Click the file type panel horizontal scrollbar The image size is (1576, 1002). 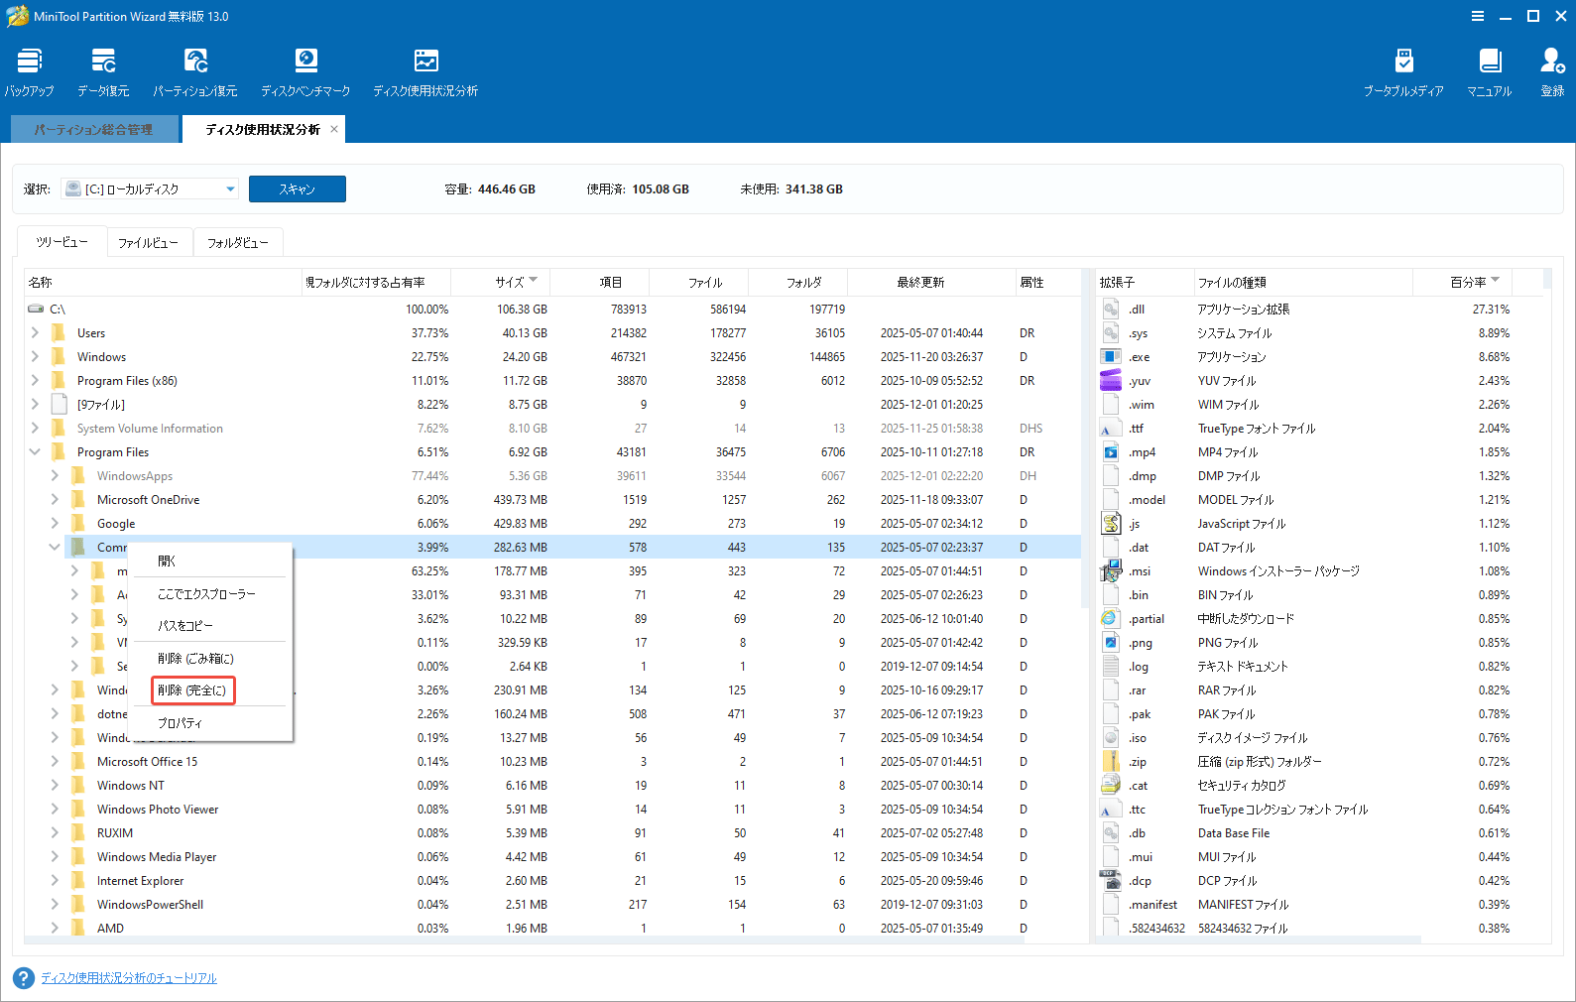pyautogui.click(x=1260, y=939)
